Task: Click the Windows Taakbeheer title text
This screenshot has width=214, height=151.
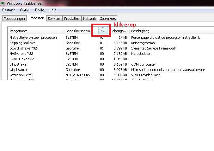Action: (25, 3)
